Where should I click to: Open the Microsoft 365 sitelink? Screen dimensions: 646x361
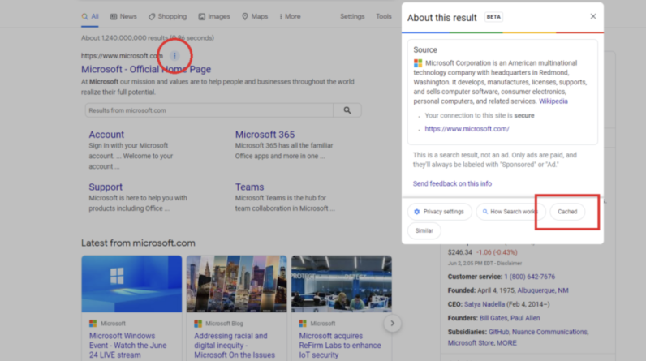265,135
